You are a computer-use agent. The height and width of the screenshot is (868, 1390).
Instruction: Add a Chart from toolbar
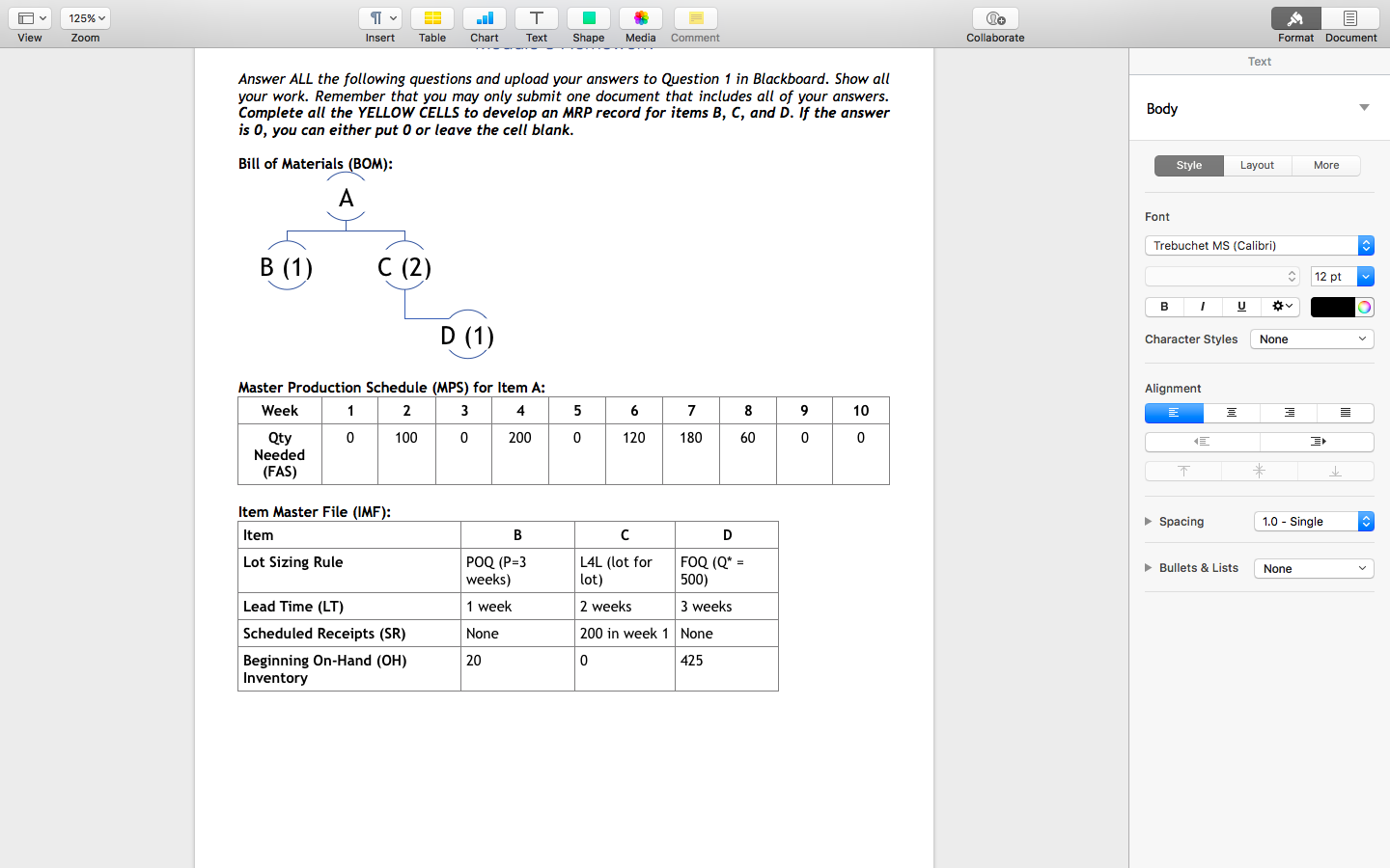485,18
